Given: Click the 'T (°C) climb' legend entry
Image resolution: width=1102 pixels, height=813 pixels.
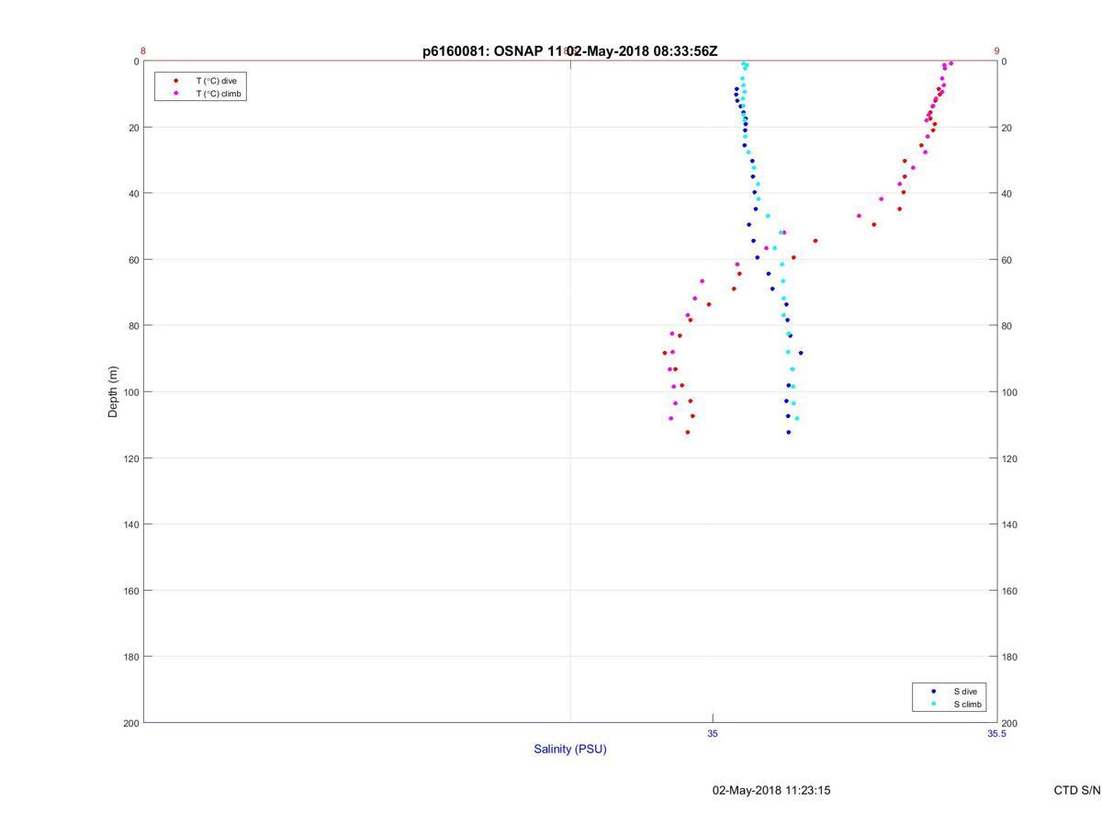Looking at the screenshot, I should pos(219,94).
